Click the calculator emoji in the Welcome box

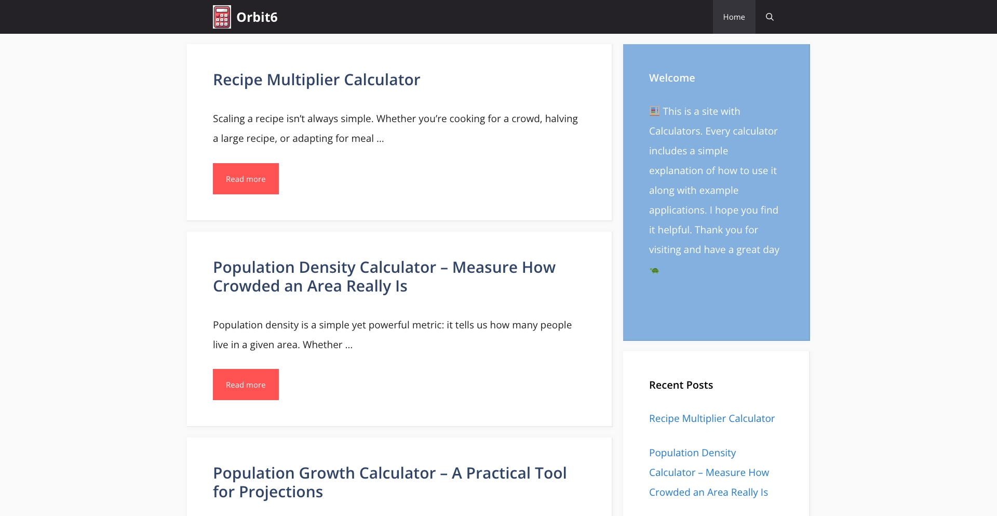653,111
